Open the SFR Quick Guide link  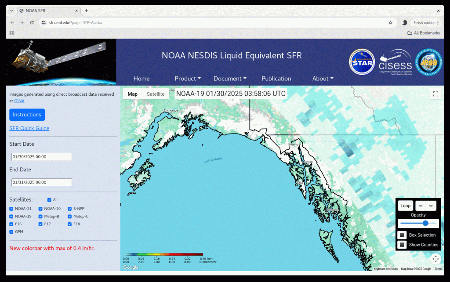pyautogui.click(x=29, y=128)
